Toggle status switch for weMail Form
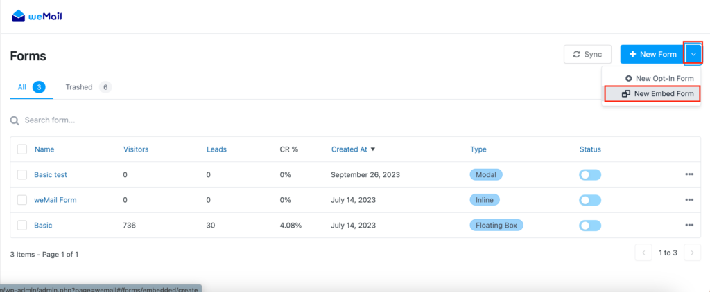The height and width of the screenshot is (292, 710). tap(590, 200)
